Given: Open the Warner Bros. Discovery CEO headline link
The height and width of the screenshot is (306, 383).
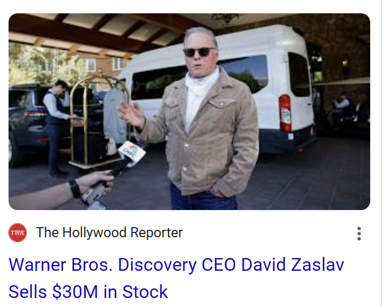Looking at the screenshot, I should (x=177, y=278).
